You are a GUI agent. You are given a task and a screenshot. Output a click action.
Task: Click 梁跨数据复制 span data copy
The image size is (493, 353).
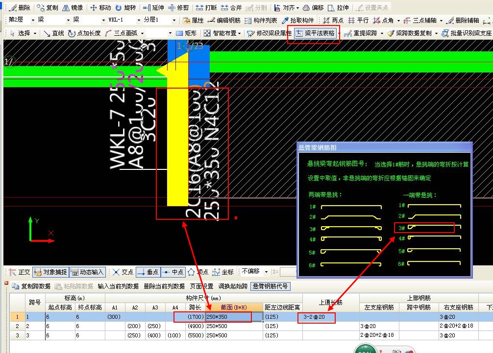coord(409,33)
